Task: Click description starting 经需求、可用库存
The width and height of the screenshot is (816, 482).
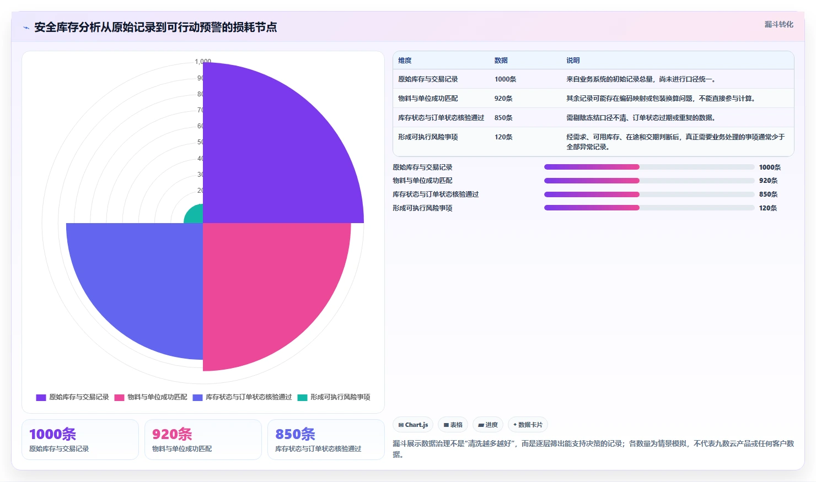Action: click(x=675, y=142)
